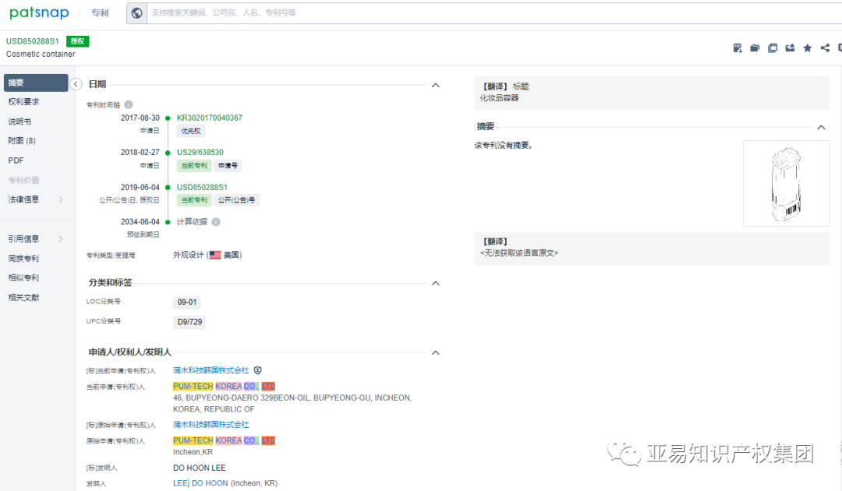
Task: Open the PDF sidebar tab
Action: tap(16, 161)
